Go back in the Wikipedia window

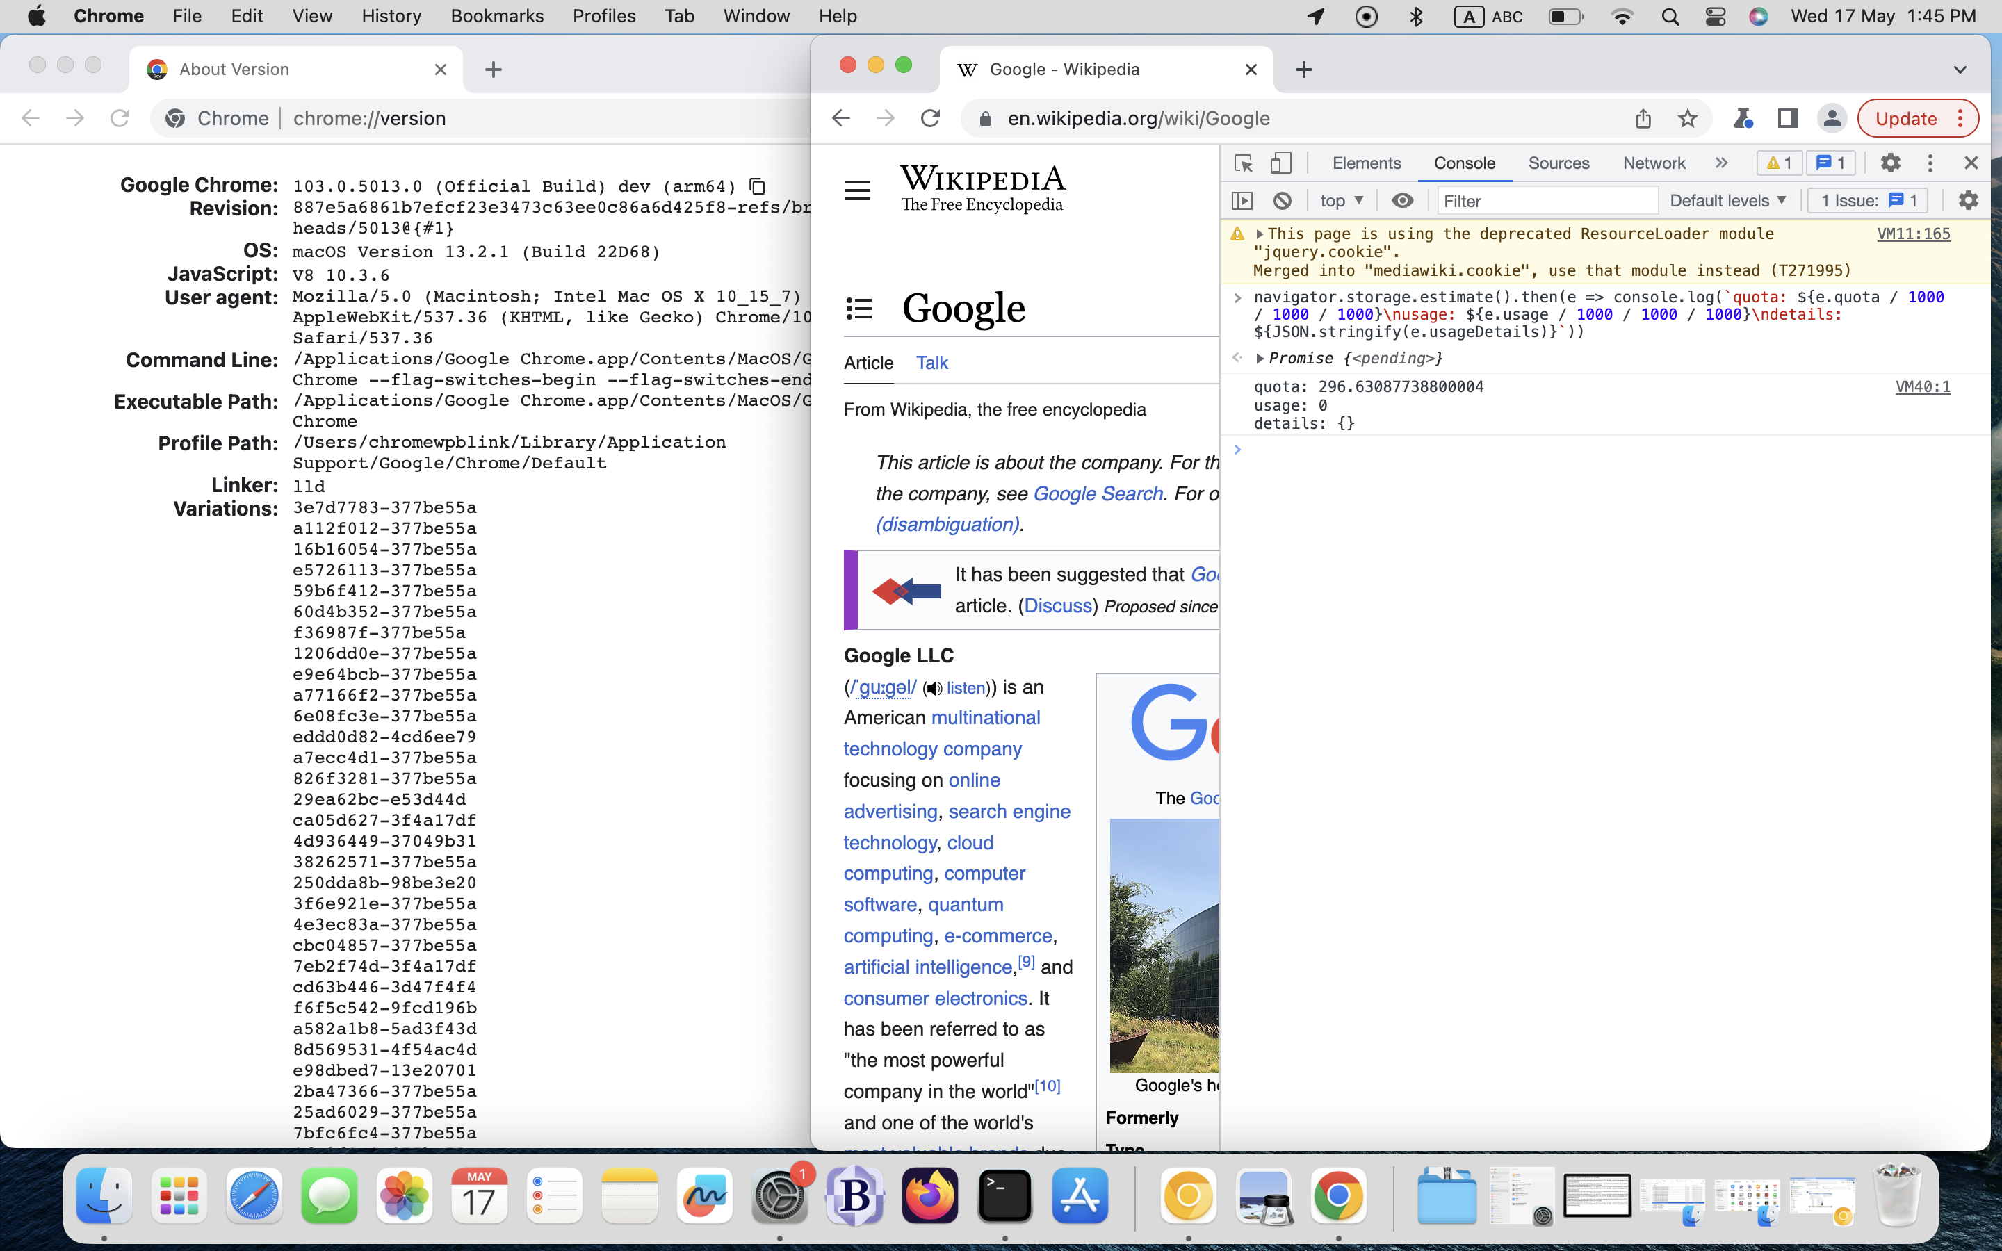point(840,118)
